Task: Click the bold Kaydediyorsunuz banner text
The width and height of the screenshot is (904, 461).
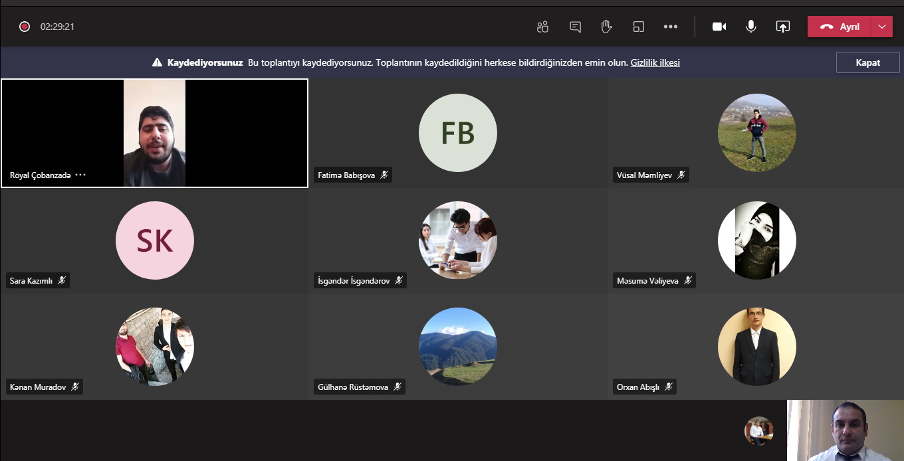Action: click(x=205, y=62)
